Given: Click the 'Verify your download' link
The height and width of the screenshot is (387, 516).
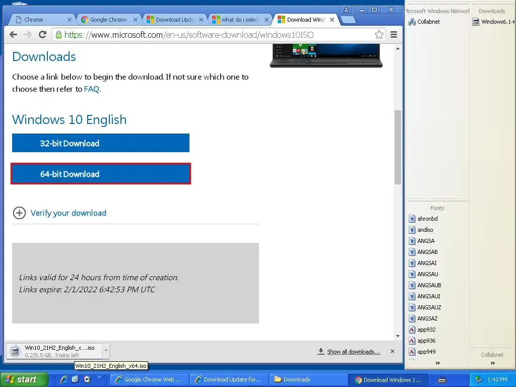Looking at the screenshot, I should [x=69, y=213].
